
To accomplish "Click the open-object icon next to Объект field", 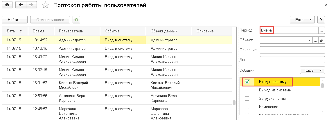I will click(321, 40).
